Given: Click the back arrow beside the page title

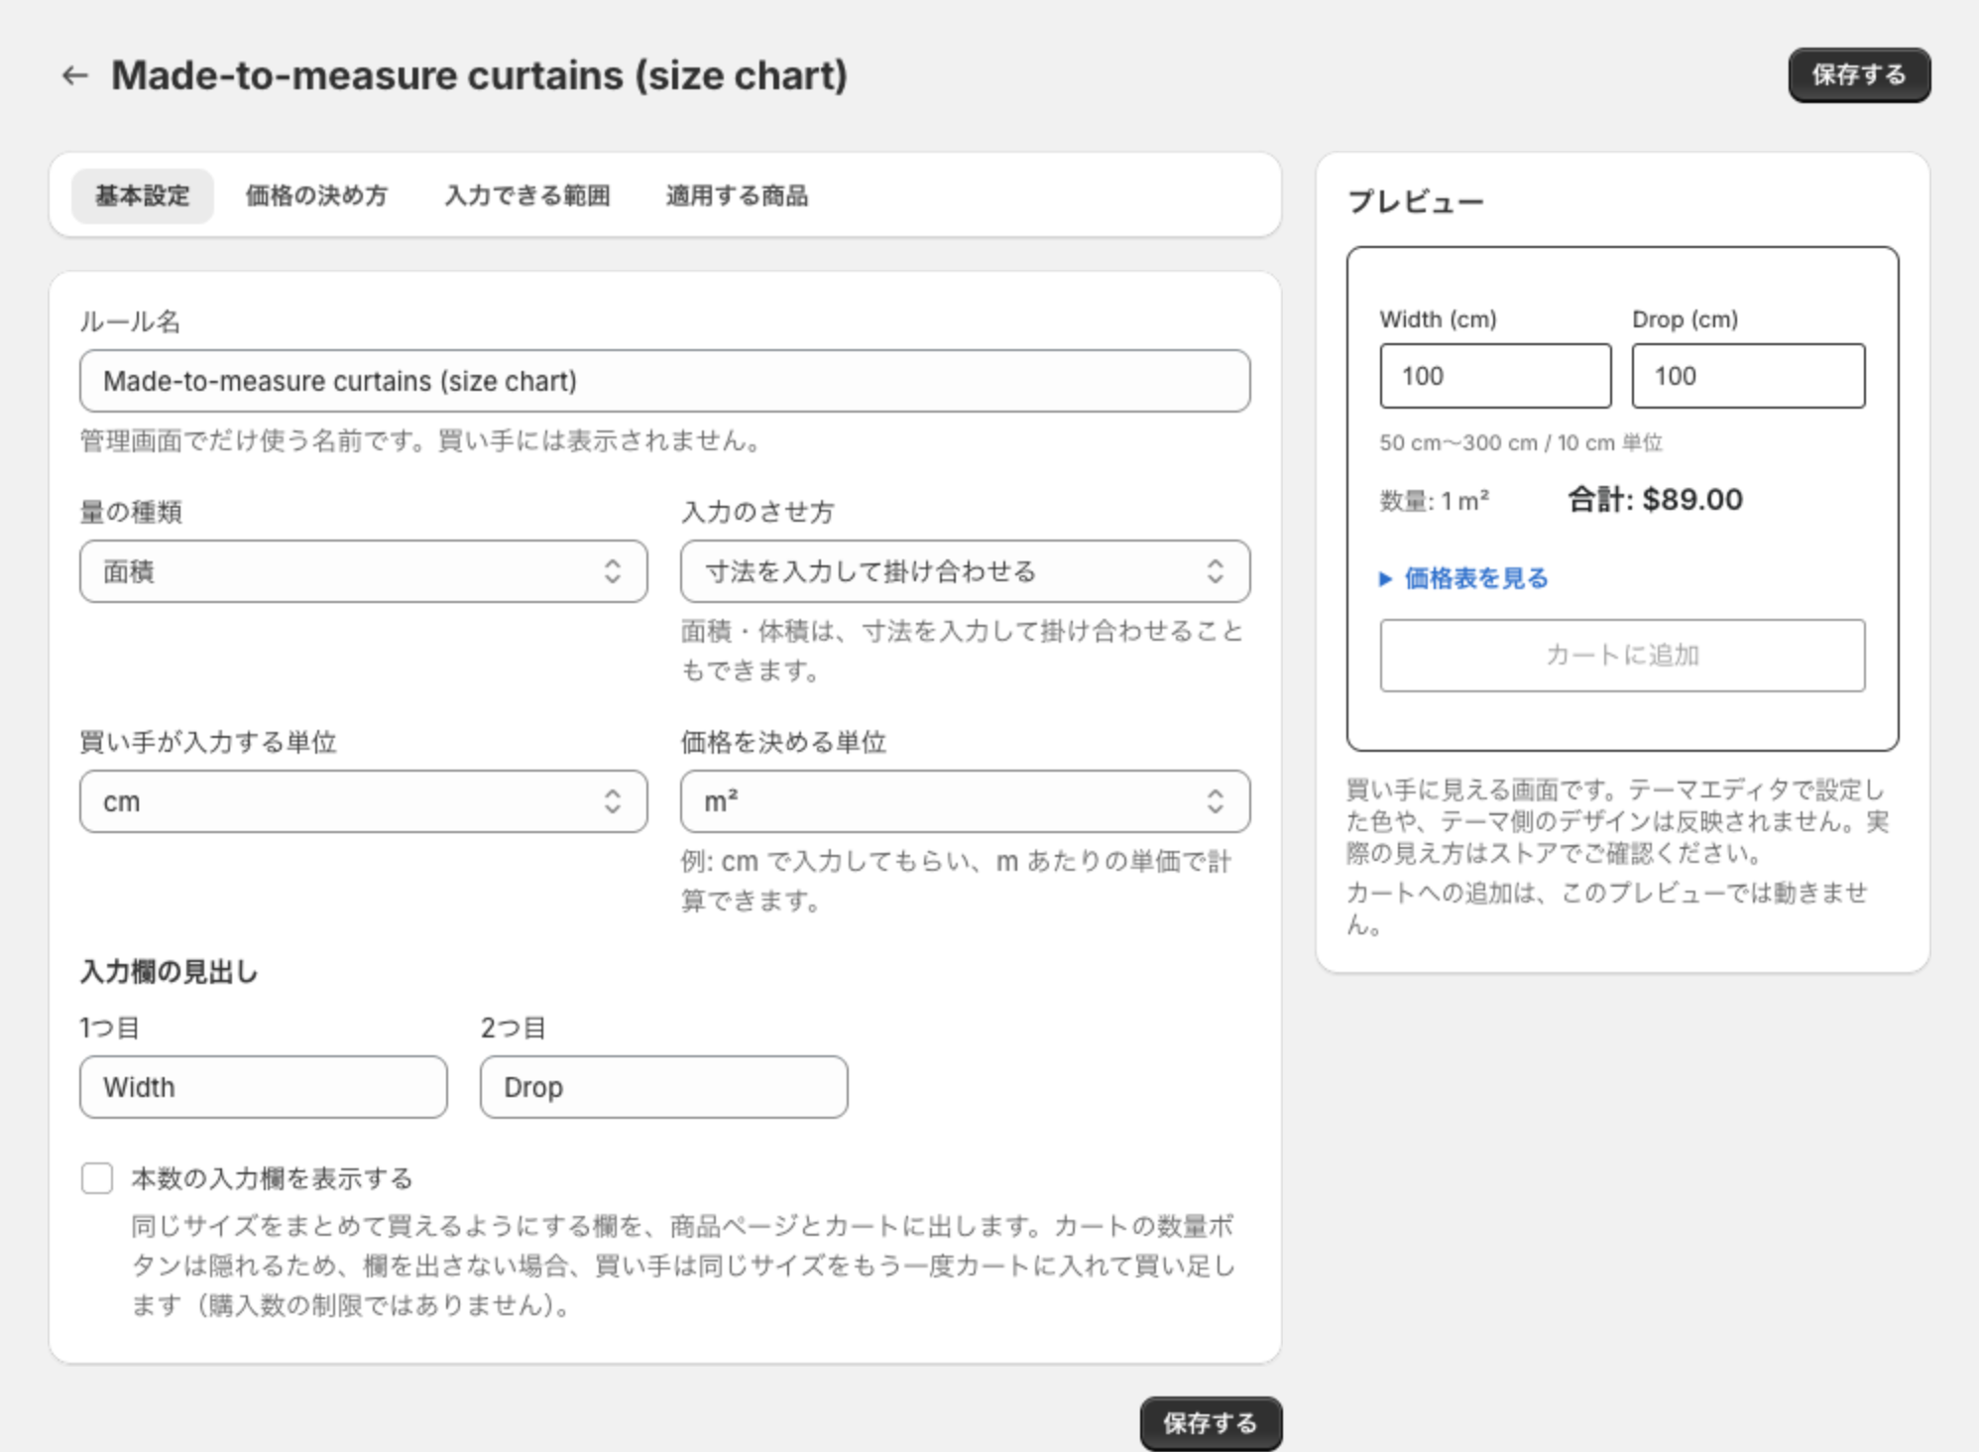Looking at the screenshot, I should [75, 75].
